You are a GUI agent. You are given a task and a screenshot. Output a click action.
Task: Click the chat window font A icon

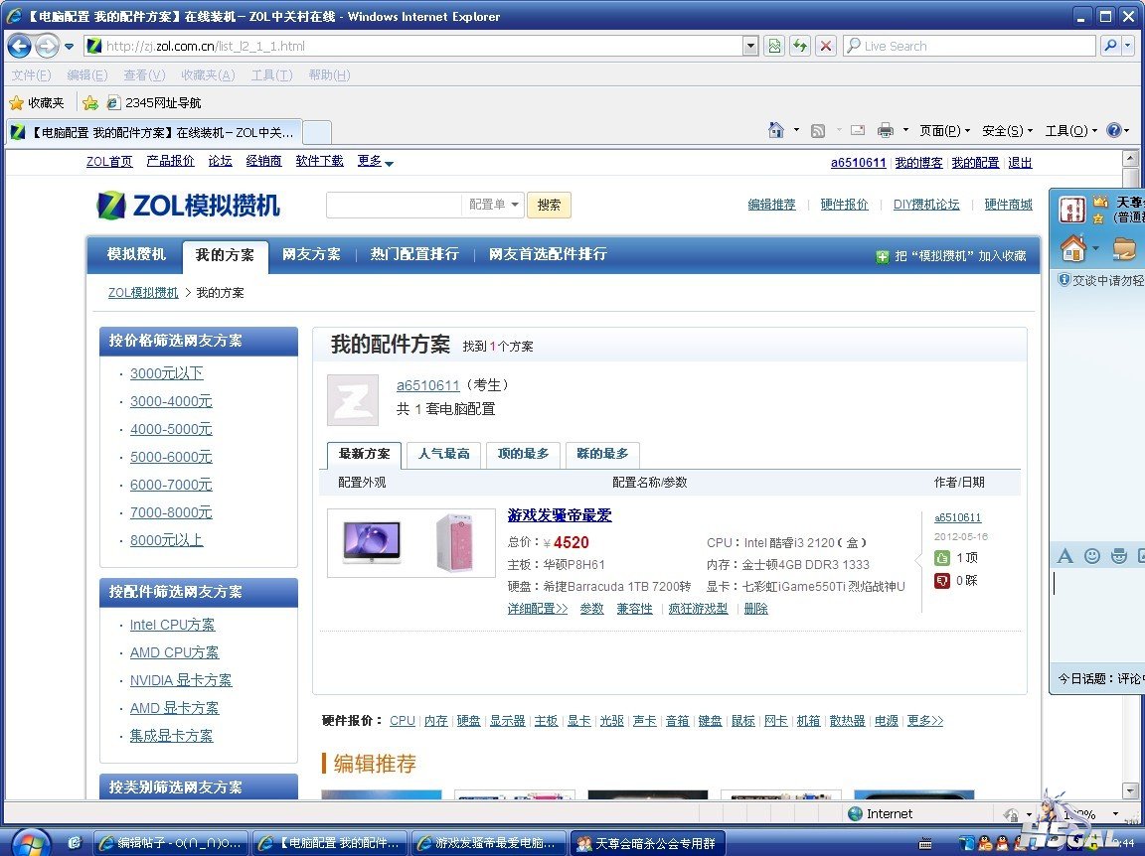click(x=1065, y=556)
